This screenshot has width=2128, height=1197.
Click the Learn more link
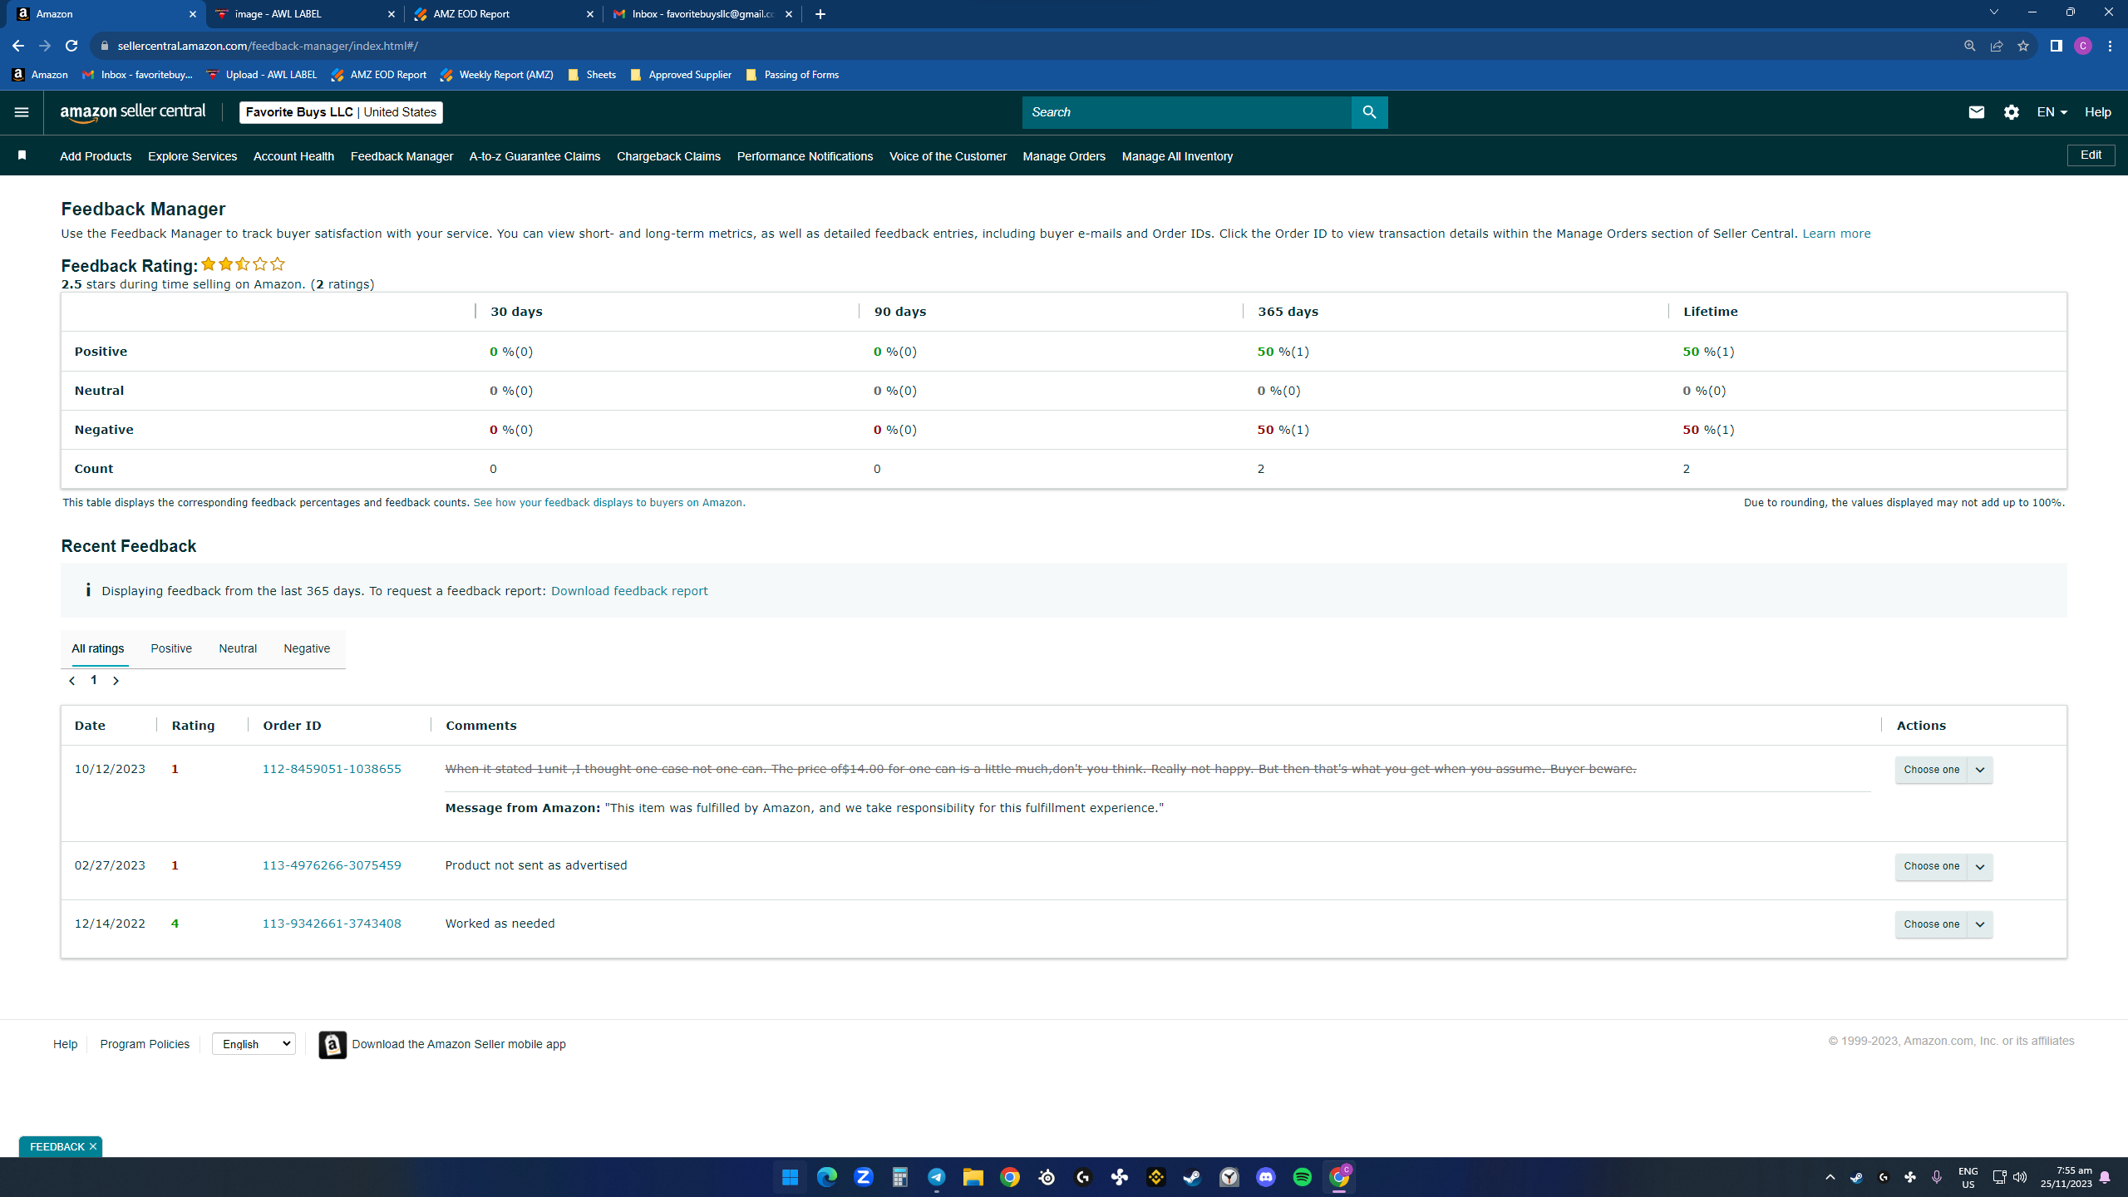[x=1836, y=234]
